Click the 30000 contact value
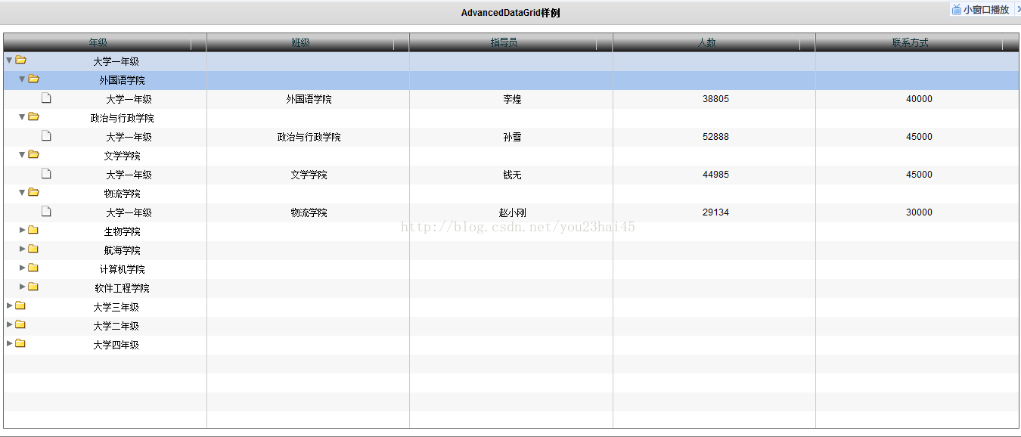Screen dimensions: 1021x437 pyautogui.click(x=919, y=212)
